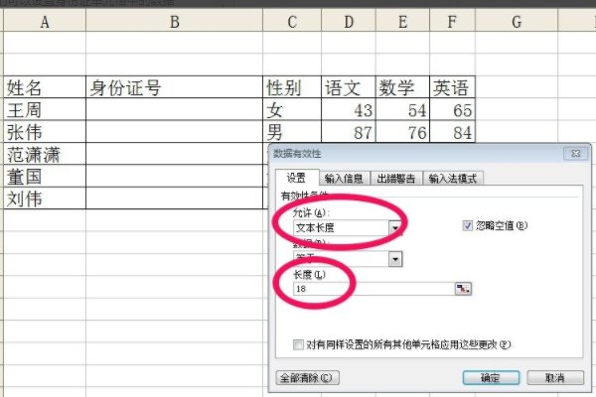
Task: Click the 英语 header cell
Action: 452,87
